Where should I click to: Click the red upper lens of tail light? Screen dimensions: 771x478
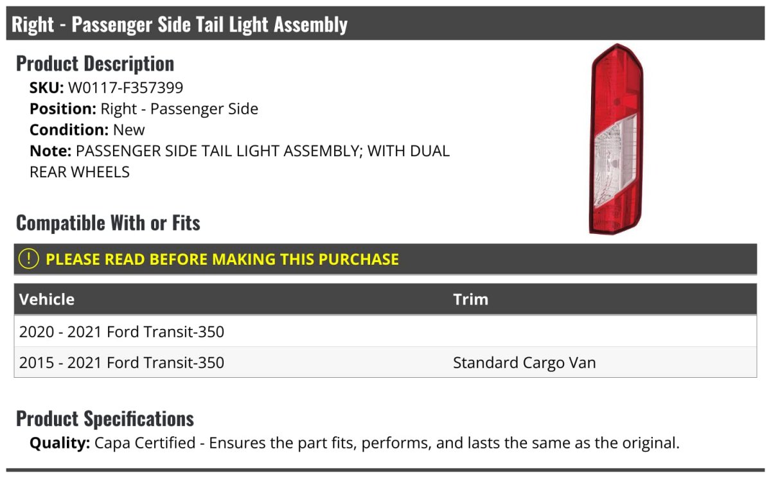[x=616, y=84]
